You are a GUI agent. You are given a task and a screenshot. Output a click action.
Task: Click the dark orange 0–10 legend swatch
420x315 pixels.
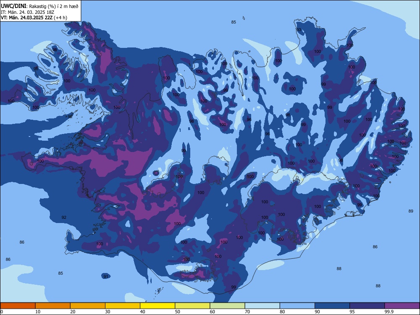18,306
